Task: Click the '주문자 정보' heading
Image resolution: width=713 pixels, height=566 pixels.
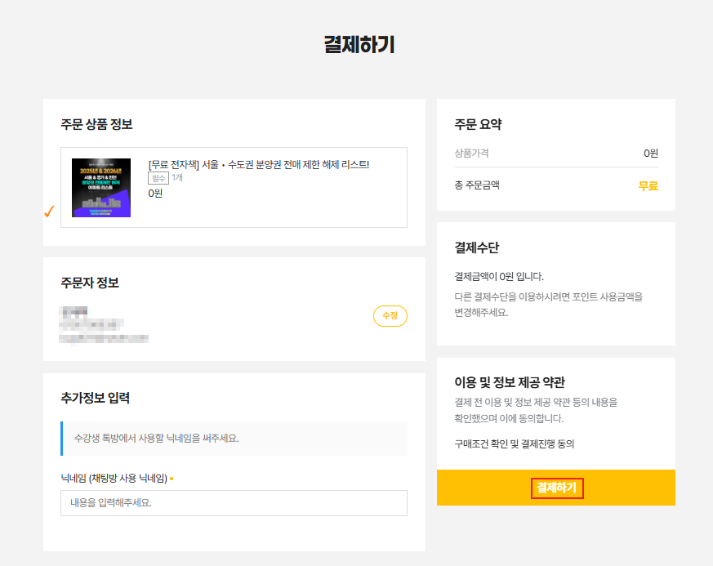Action: pos(90,283)
